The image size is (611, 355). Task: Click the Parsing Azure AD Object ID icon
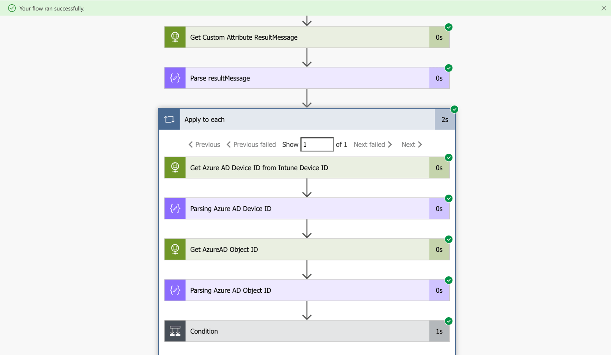pos(175,290)
